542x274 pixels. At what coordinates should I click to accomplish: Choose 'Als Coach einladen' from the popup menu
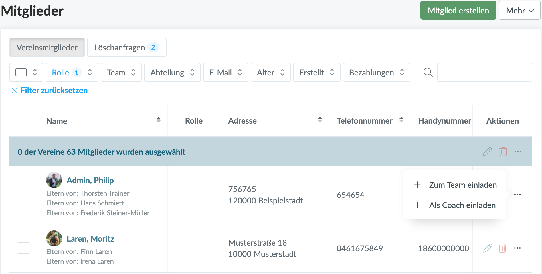(x=462, y=205)
